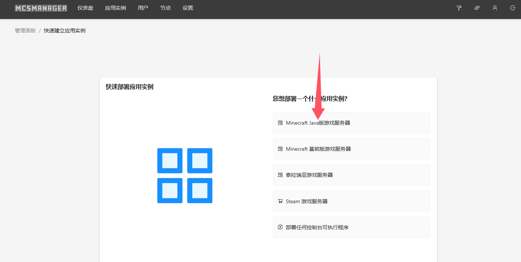This screenshot has height=262, width=521.
Task: Click the MCSManager logo
Action: click(x=41, y=8)
